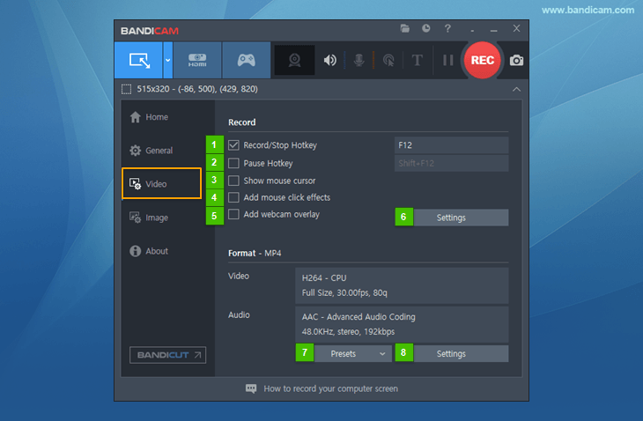Click the small tray-minimize button in title bar
Screen dimensions: 643x421
[472, 31]
